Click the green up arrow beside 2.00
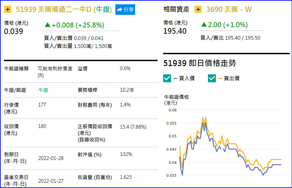 pos(204,24)
